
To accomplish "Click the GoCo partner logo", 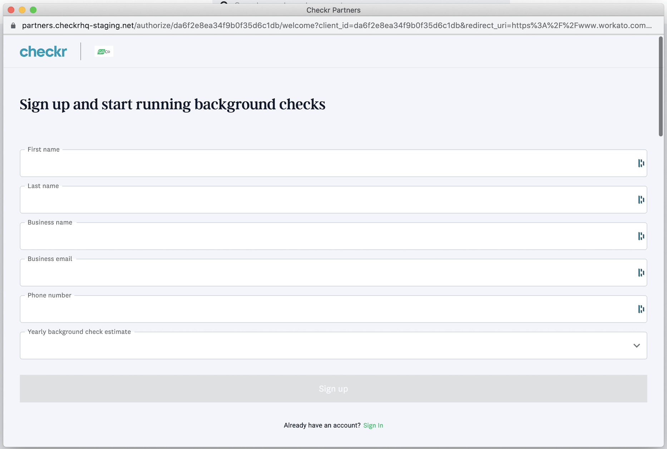I will (x=104, y=51).
